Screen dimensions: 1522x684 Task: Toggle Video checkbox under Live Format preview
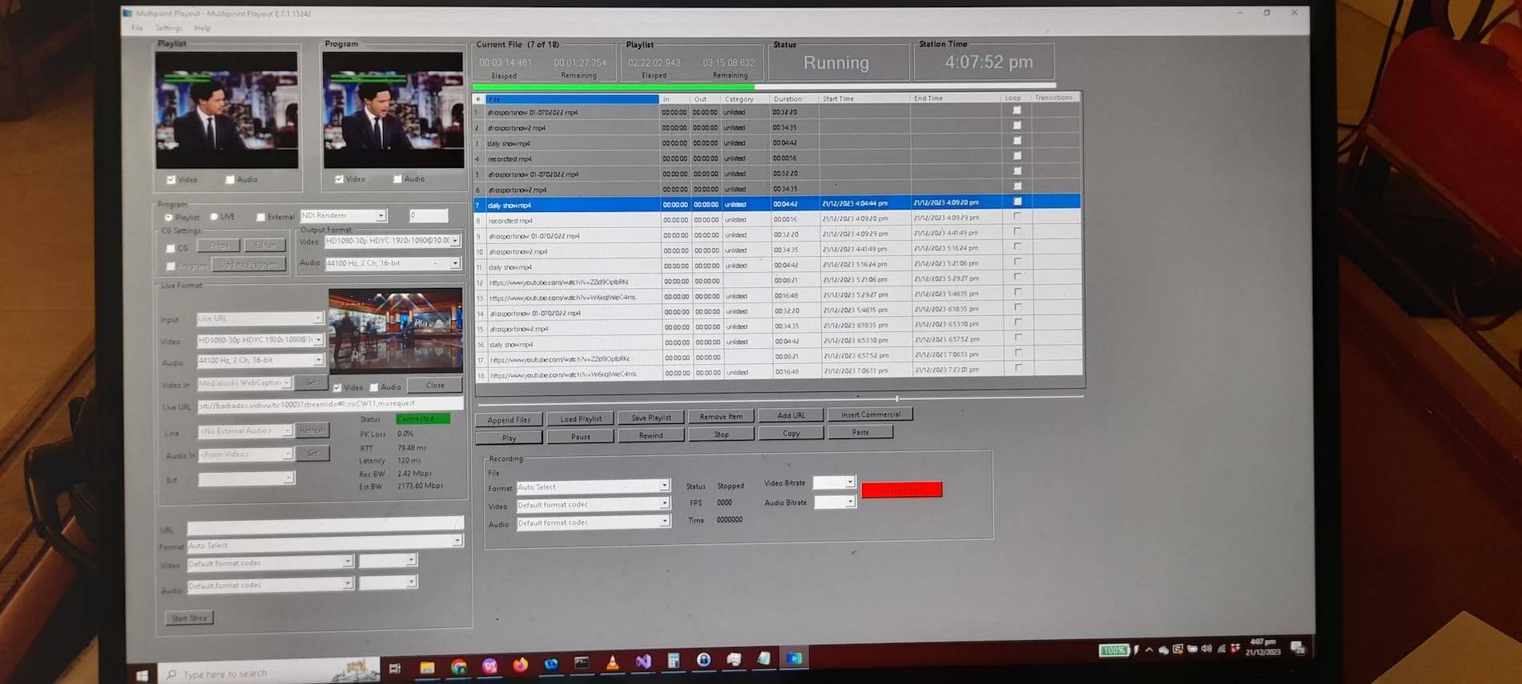point(337,387)
